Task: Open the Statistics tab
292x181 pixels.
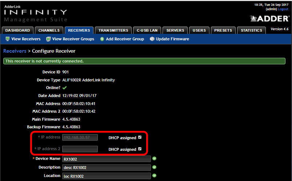Action: pos(251,31)
